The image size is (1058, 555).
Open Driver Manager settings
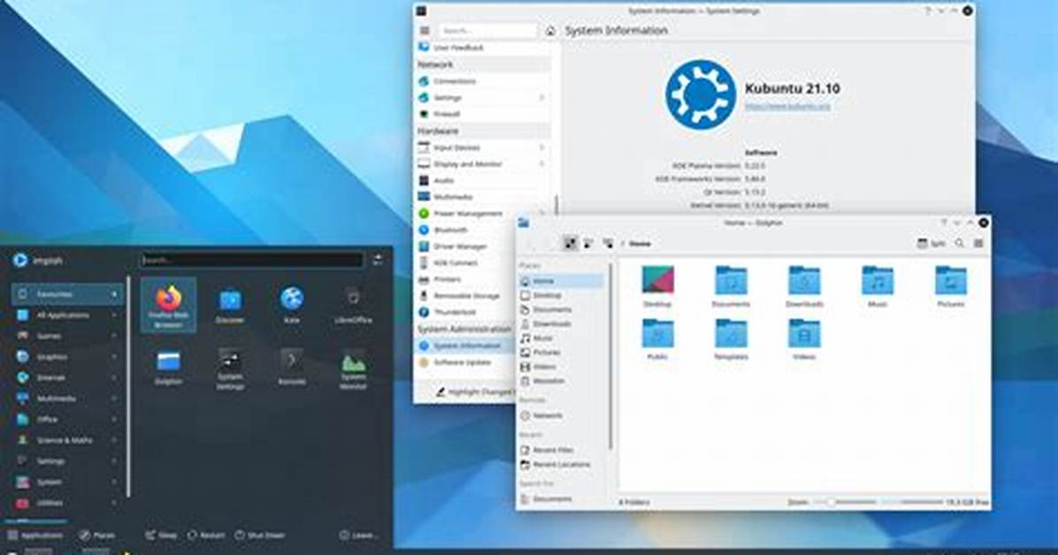(465, 247)
